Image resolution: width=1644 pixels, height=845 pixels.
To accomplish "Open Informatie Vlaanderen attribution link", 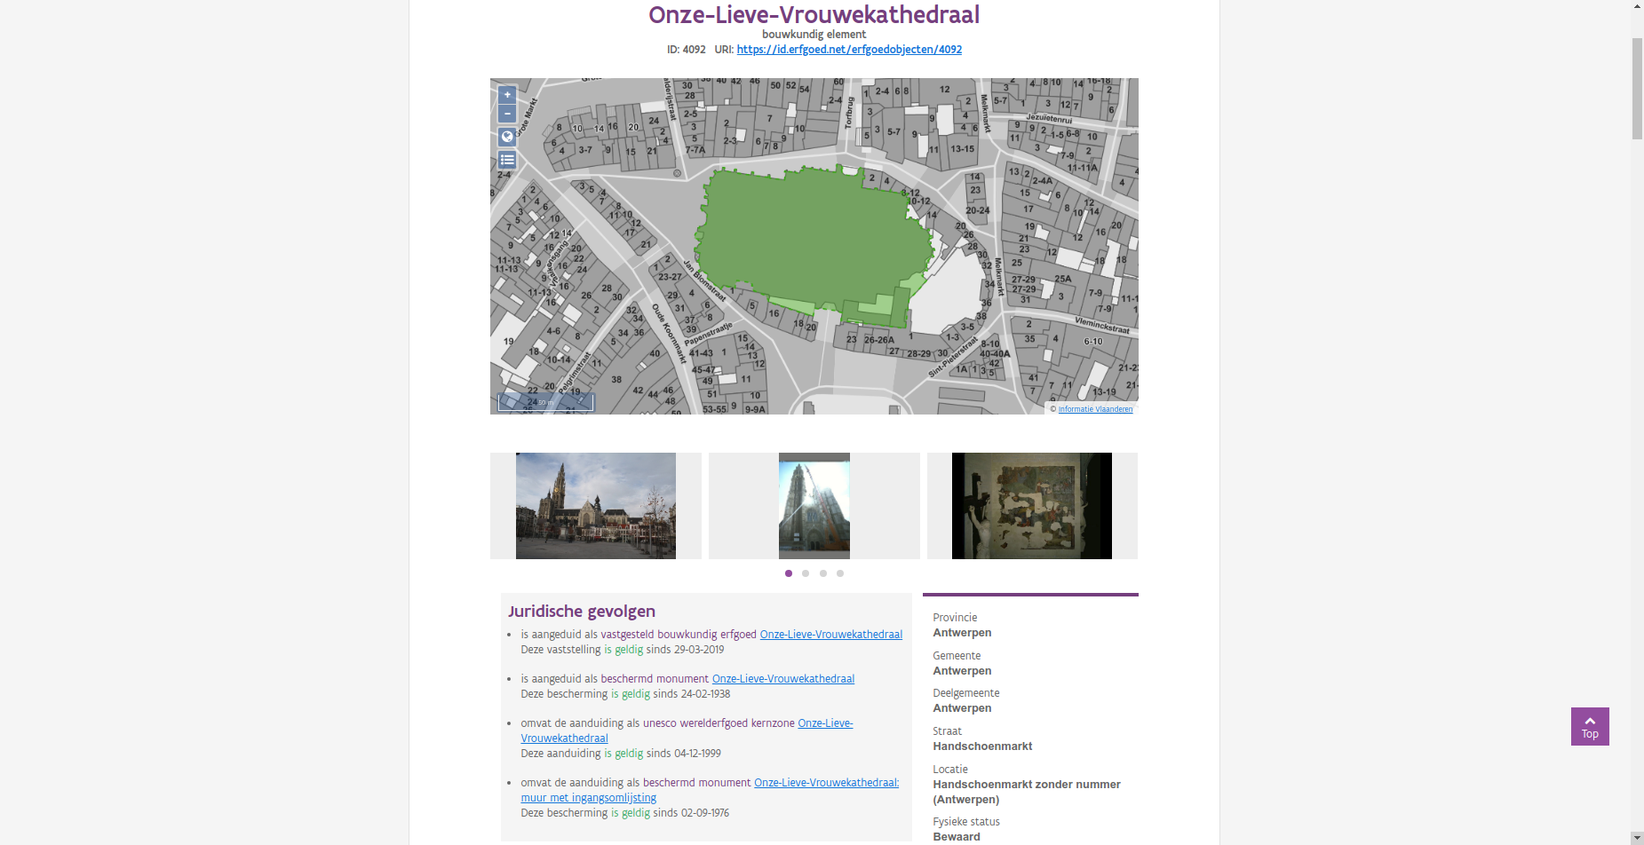I will tap(1095, 409).
